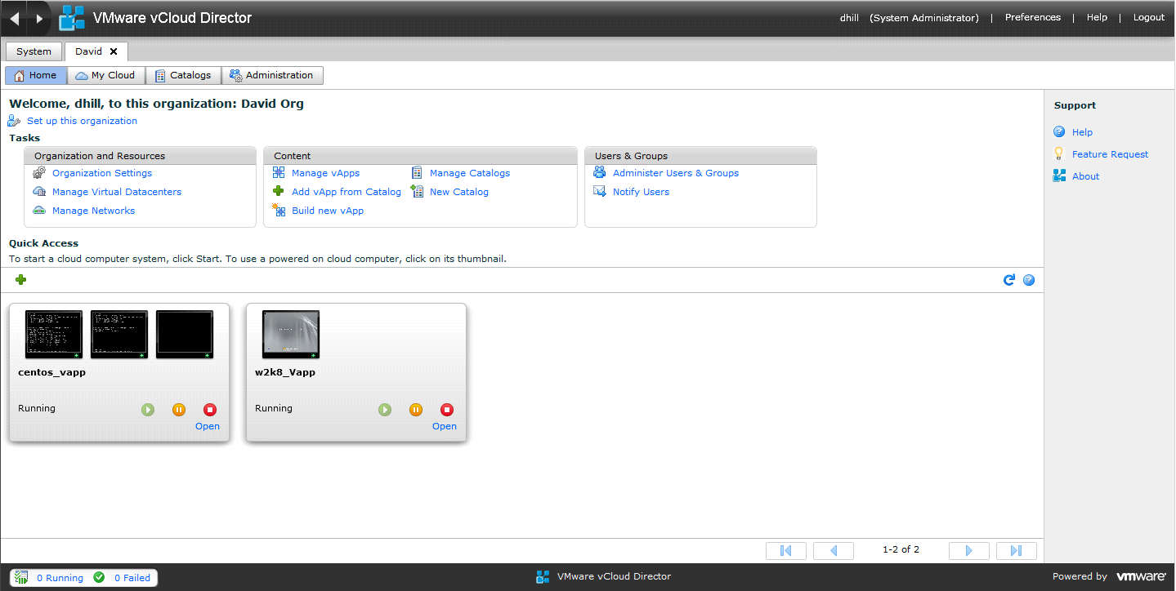
Task: Jump to the first page of vApps
Action: (x=786, y=551)
